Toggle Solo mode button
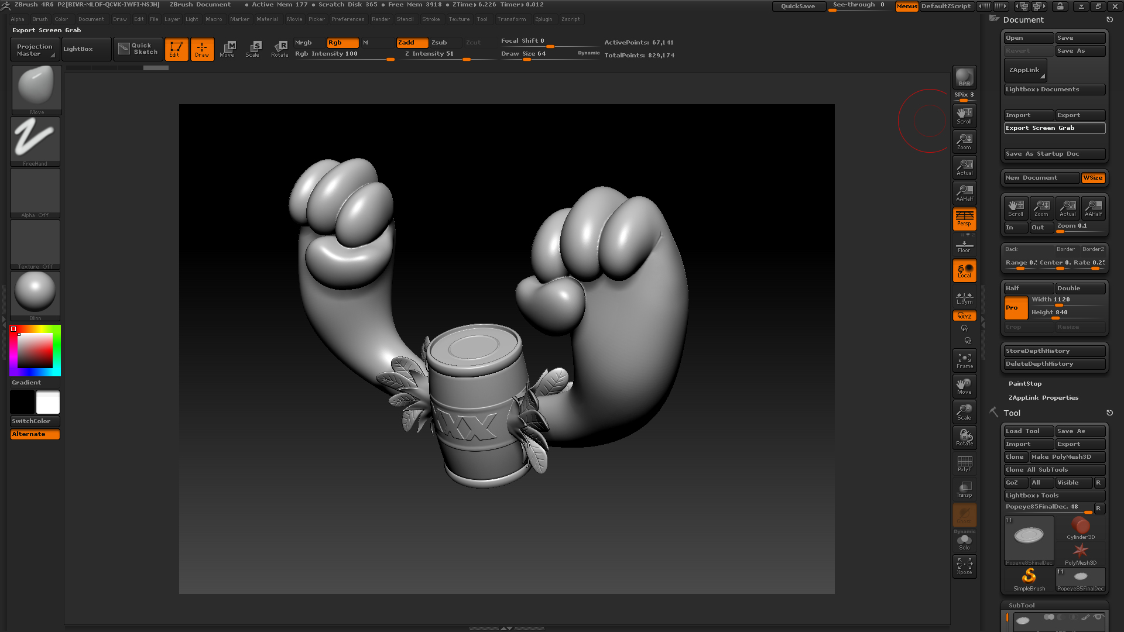1124x632 pixels. pos(964,542)
